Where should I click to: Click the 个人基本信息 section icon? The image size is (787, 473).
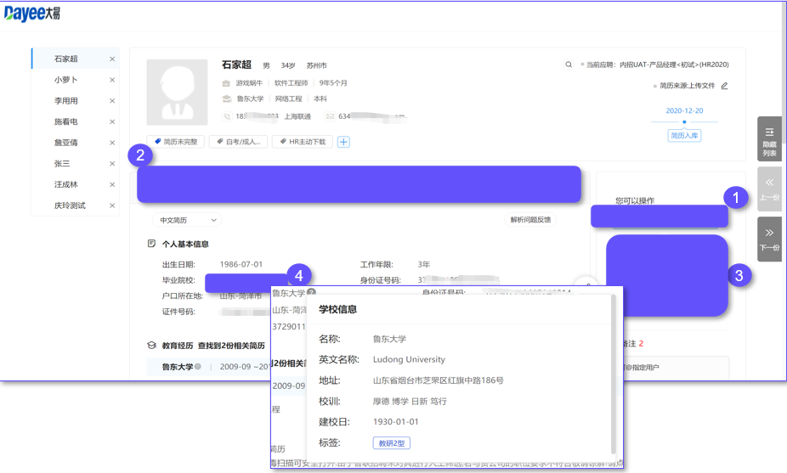coord(151,244)
